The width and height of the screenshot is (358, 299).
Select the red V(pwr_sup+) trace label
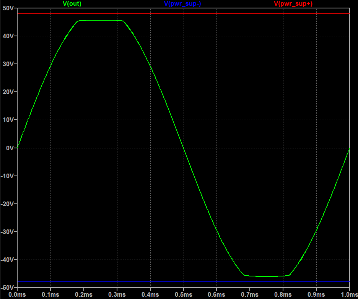293,4
